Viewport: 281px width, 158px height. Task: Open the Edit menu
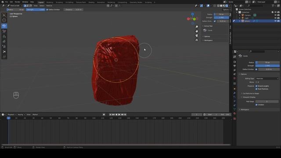click(11, 2)
